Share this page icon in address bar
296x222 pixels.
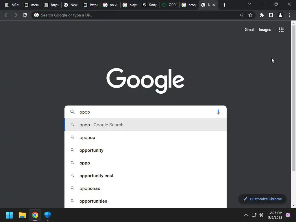click(241, 15)
